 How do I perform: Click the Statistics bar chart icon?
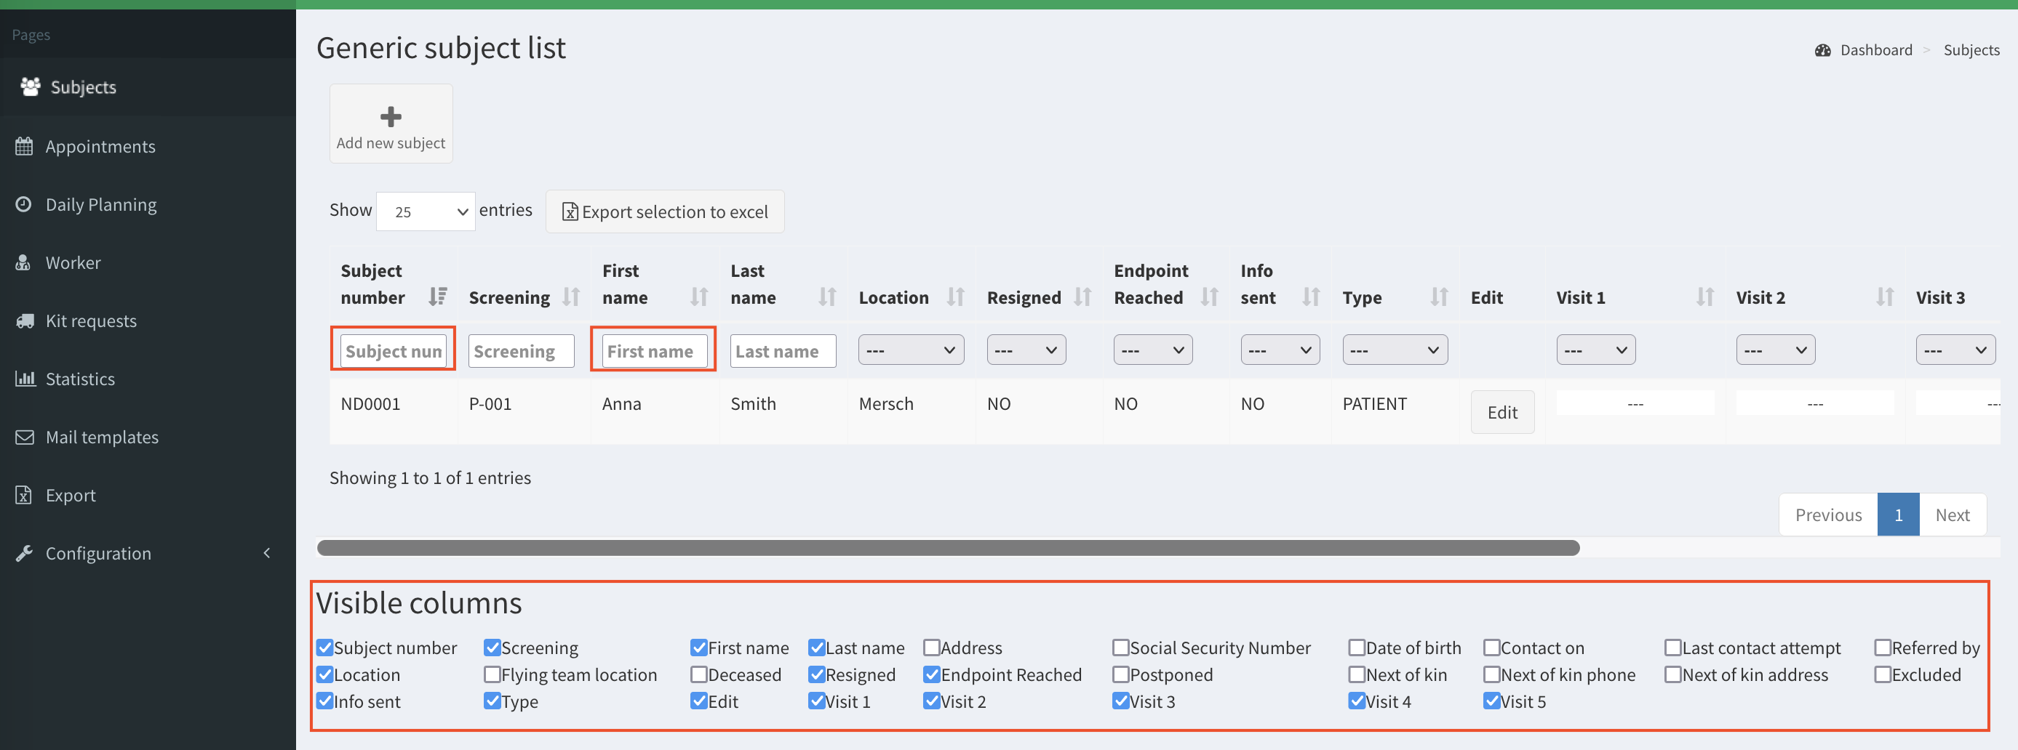coord(24,379)
